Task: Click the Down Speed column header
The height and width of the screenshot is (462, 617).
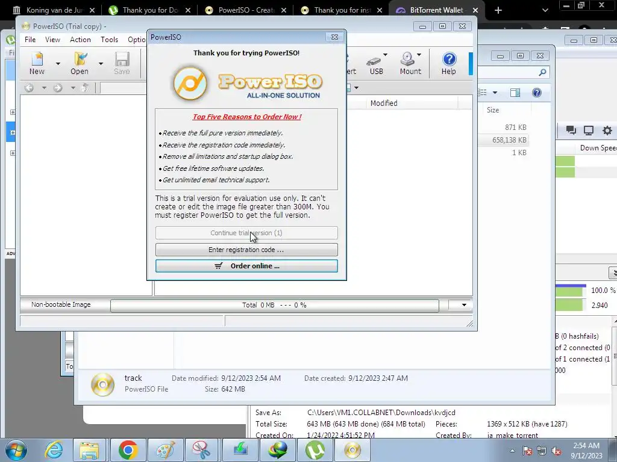Action: click(x=598, y=148)
